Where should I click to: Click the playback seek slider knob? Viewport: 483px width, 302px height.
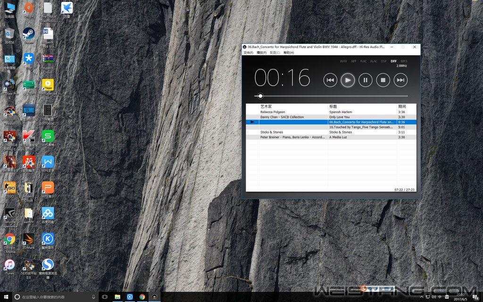pos(260,96)
